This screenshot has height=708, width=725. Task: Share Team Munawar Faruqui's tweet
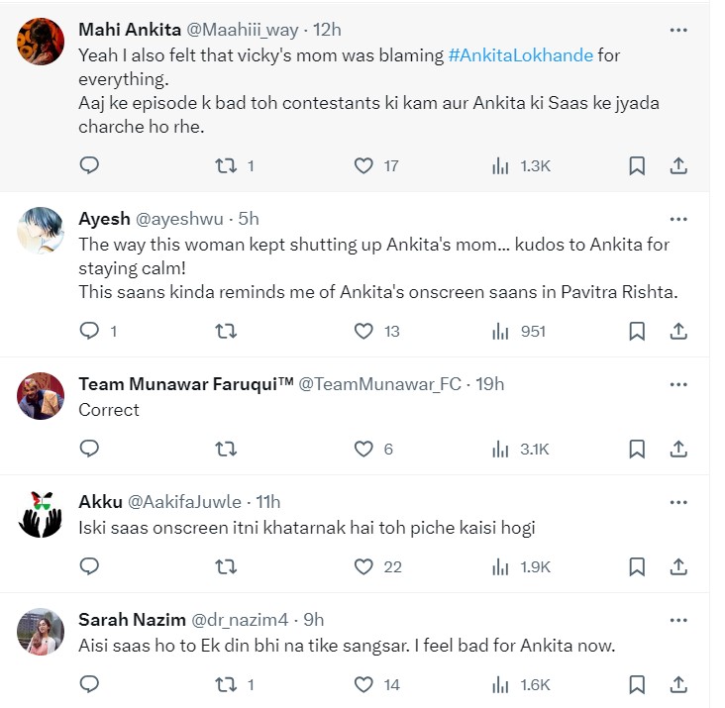pyautogui.click(x=678, y=449)
